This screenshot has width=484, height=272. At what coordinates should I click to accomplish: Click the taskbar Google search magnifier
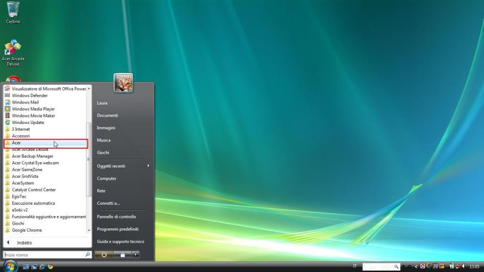[x=396, y=266]
